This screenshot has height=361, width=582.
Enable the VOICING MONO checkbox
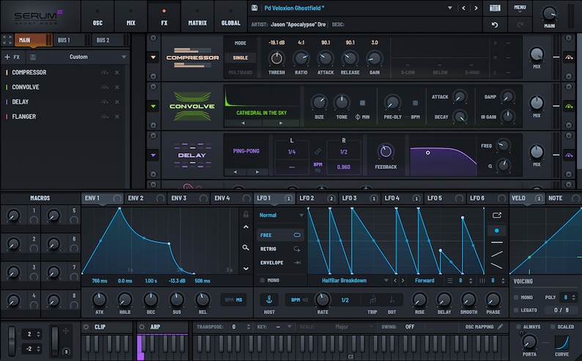516,297
